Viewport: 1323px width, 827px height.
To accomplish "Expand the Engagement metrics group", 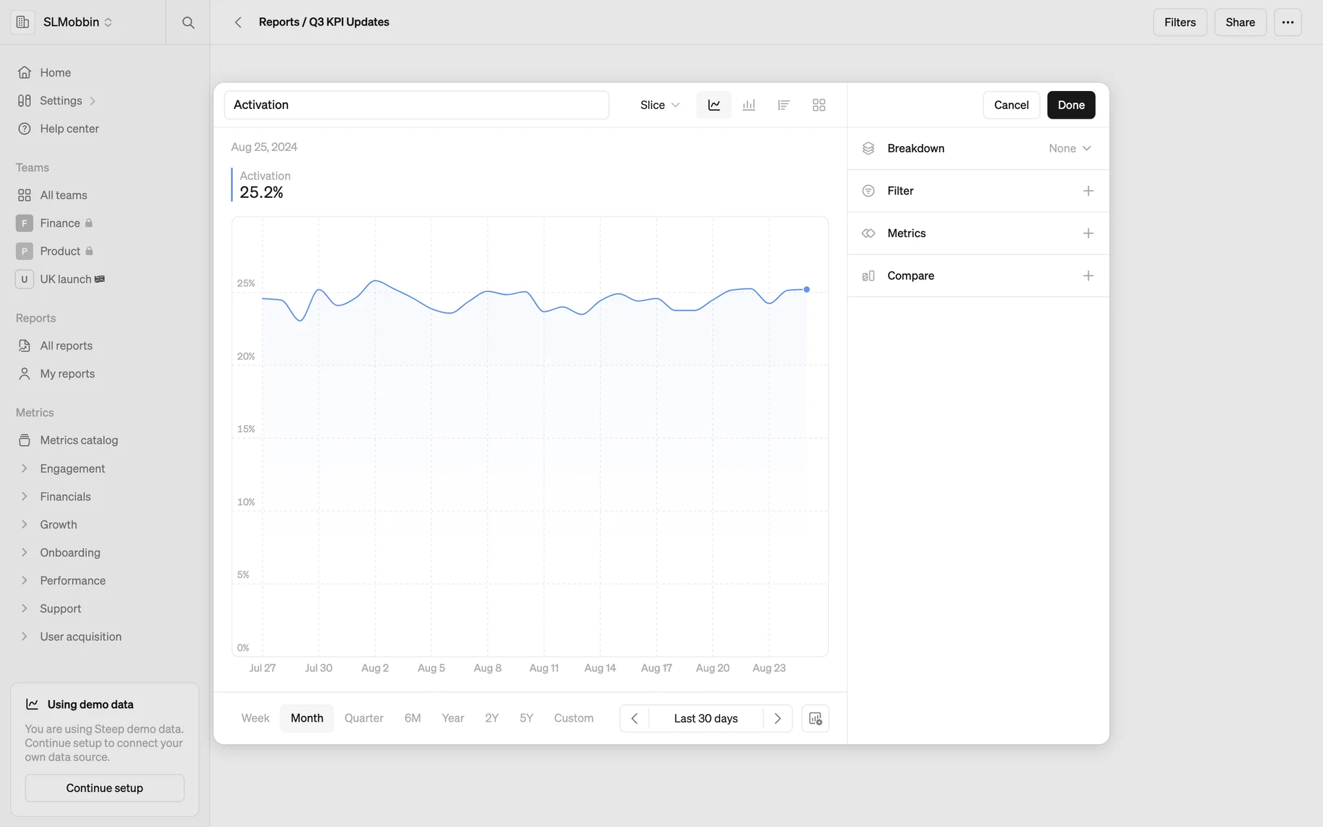I will pos(25,469).
